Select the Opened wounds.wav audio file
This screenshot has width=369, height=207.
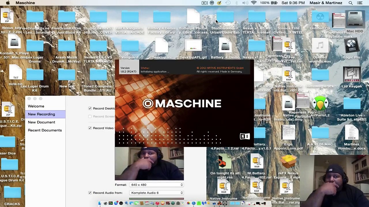coord(320,46)
